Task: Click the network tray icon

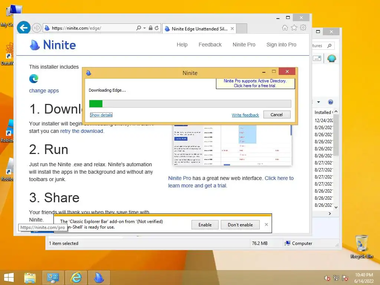Action: (336, 278)
